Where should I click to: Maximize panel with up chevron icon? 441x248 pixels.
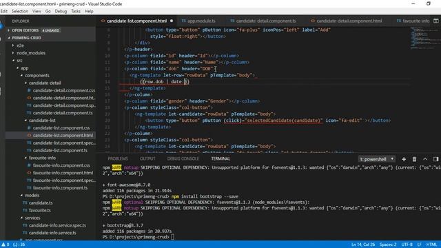[425, 159]
